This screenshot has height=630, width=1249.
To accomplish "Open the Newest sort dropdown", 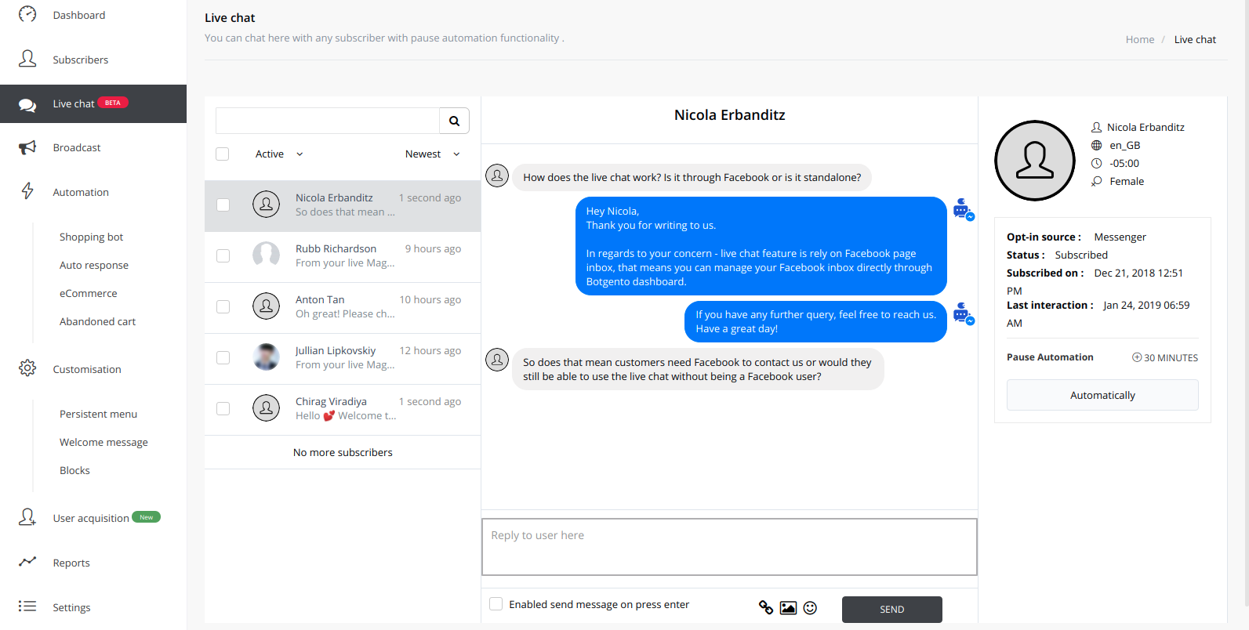I will pyautogui.click(x=432, y=154).
